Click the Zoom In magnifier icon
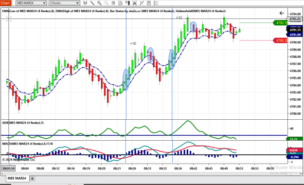 tap(99, 3)
